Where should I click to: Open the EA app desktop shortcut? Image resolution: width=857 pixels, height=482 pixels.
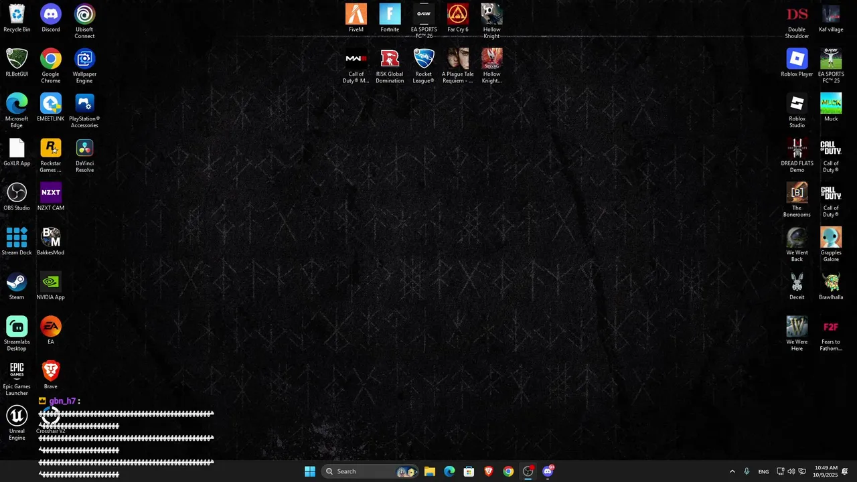tap(51, 331)
